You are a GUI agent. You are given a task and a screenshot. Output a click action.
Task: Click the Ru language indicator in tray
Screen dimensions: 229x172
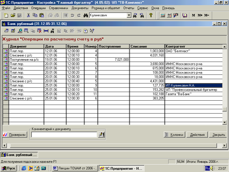point(207,168)
